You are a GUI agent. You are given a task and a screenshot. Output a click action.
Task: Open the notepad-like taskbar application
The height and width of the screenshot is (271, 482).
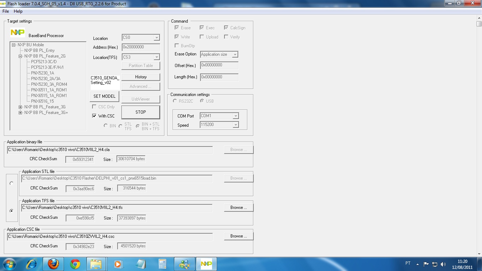[x=140, y=264]
